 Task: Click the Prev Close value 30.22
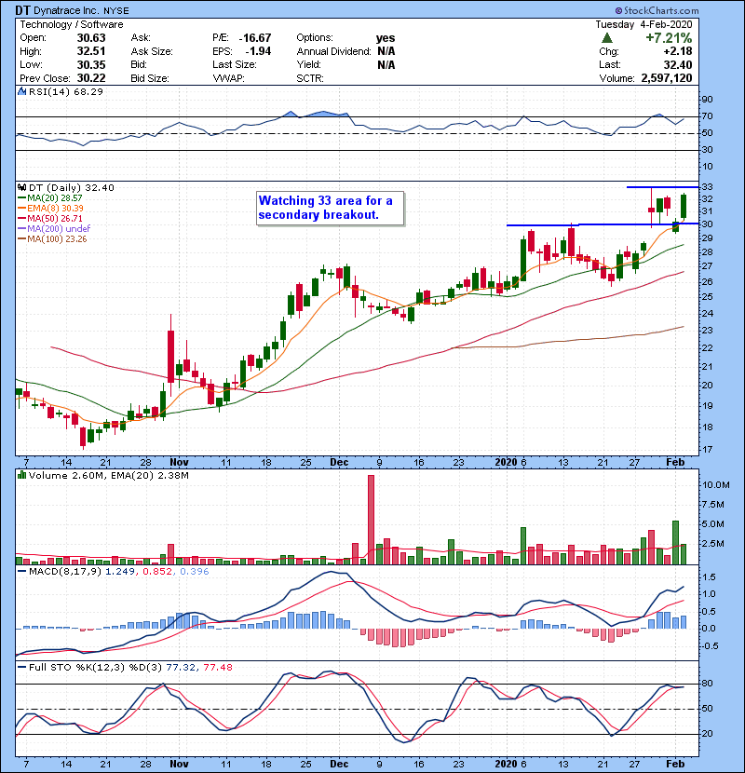point(91,78)
